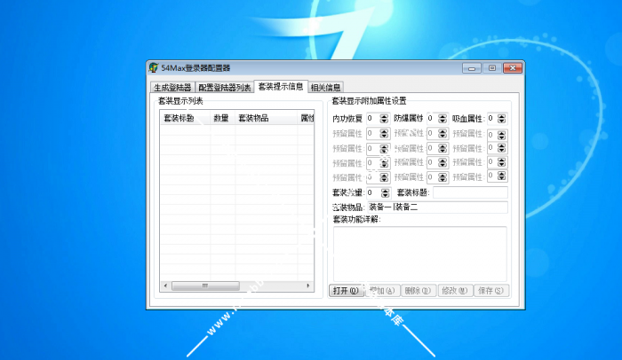Click the 套装物品 text field
Image resolution: width=622 pixels, height=360 pixels.
coord(436,207)
